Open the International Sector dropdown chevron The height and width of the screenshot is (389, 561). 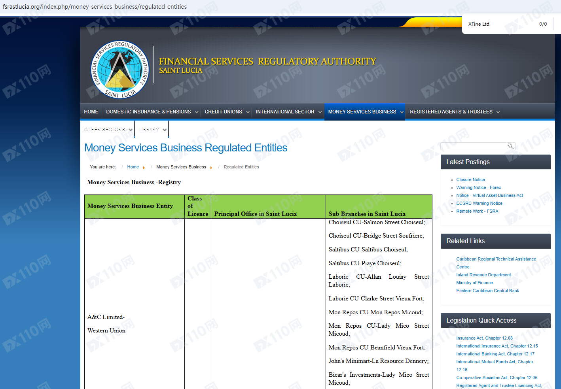point(320,112)
